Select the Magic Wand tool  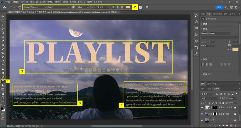click(x=3, y=28)
